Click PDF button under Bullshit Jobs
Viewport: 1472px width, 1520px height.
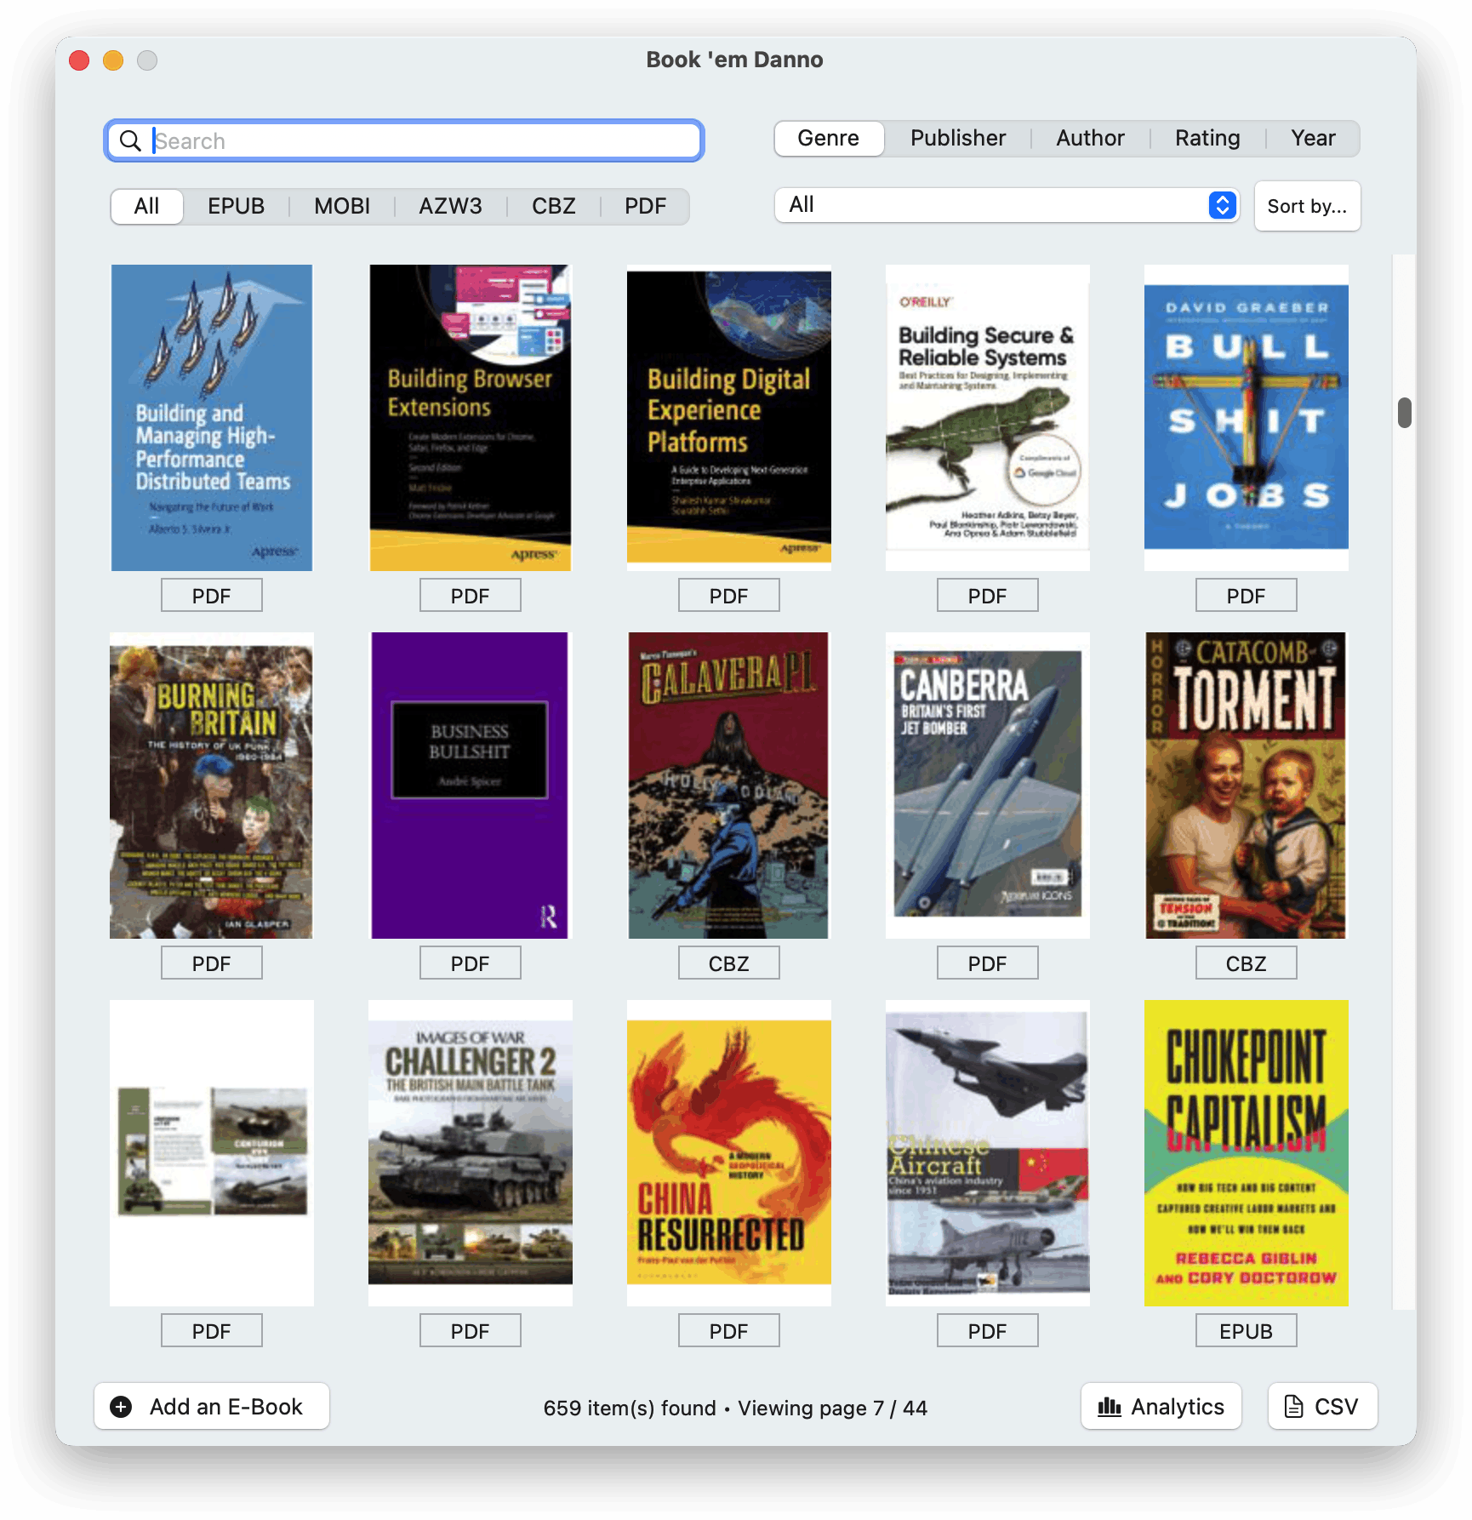click(1247, 596)
